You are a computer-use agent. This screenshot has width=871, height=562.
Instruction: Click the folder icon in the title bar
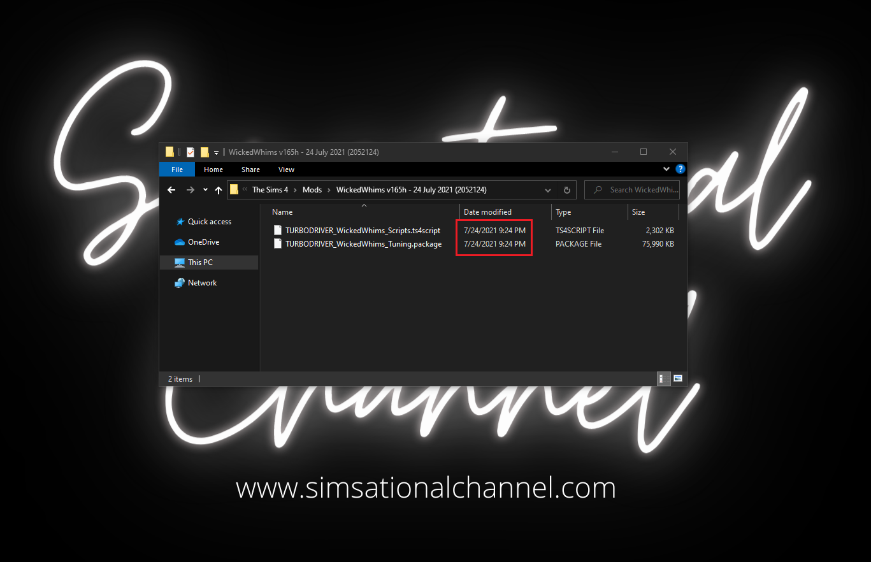click(x=169, y=152)
